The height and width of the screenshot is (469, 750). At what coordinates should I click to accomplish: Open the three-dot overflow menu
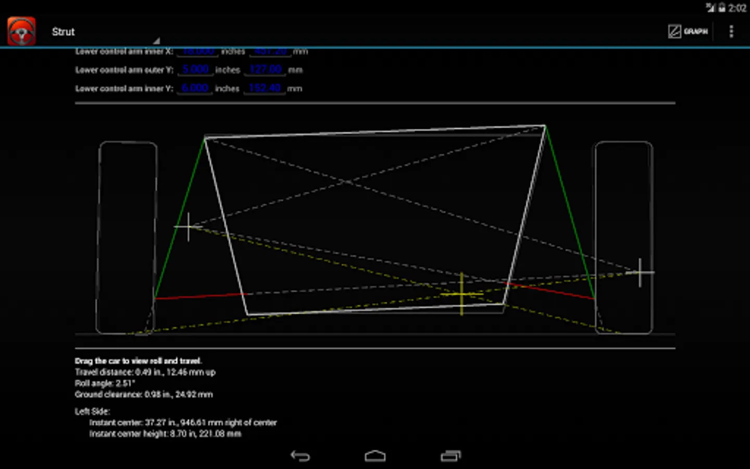coord(731,31)
